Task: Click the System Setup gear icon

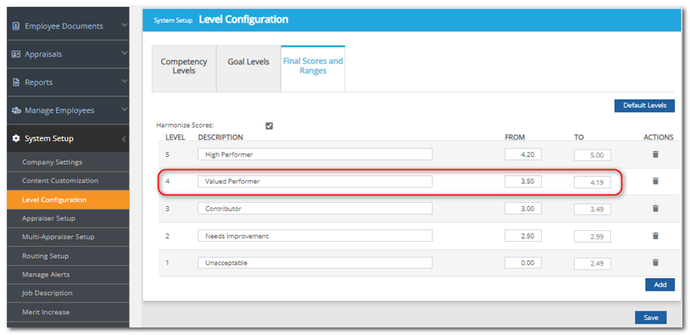Action: (16, 138)
